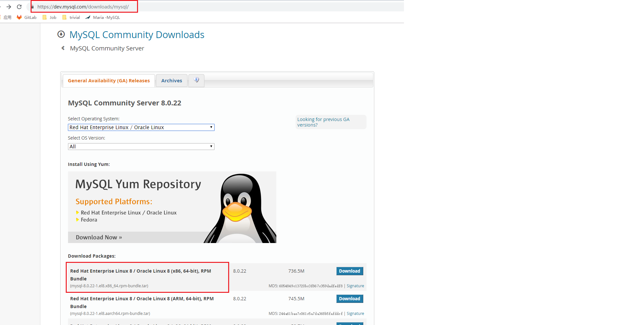Image resolution: width=623 pixels, height=325 pixels.
Task: Select General Availability (GA) Releases tab
Action: tap(109, 81)
